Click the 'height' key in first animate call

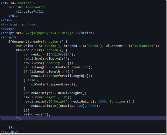point(60,102)
